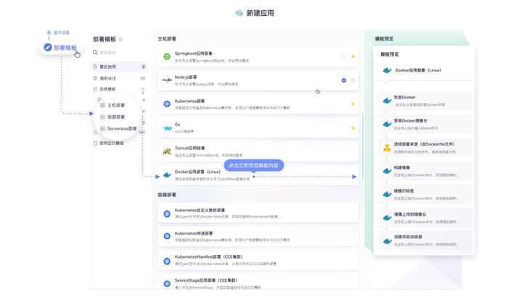This screenshot has width=508, height=297.
Task: Click the 镜像打标签 step title text
Action: tap(403, 191)
